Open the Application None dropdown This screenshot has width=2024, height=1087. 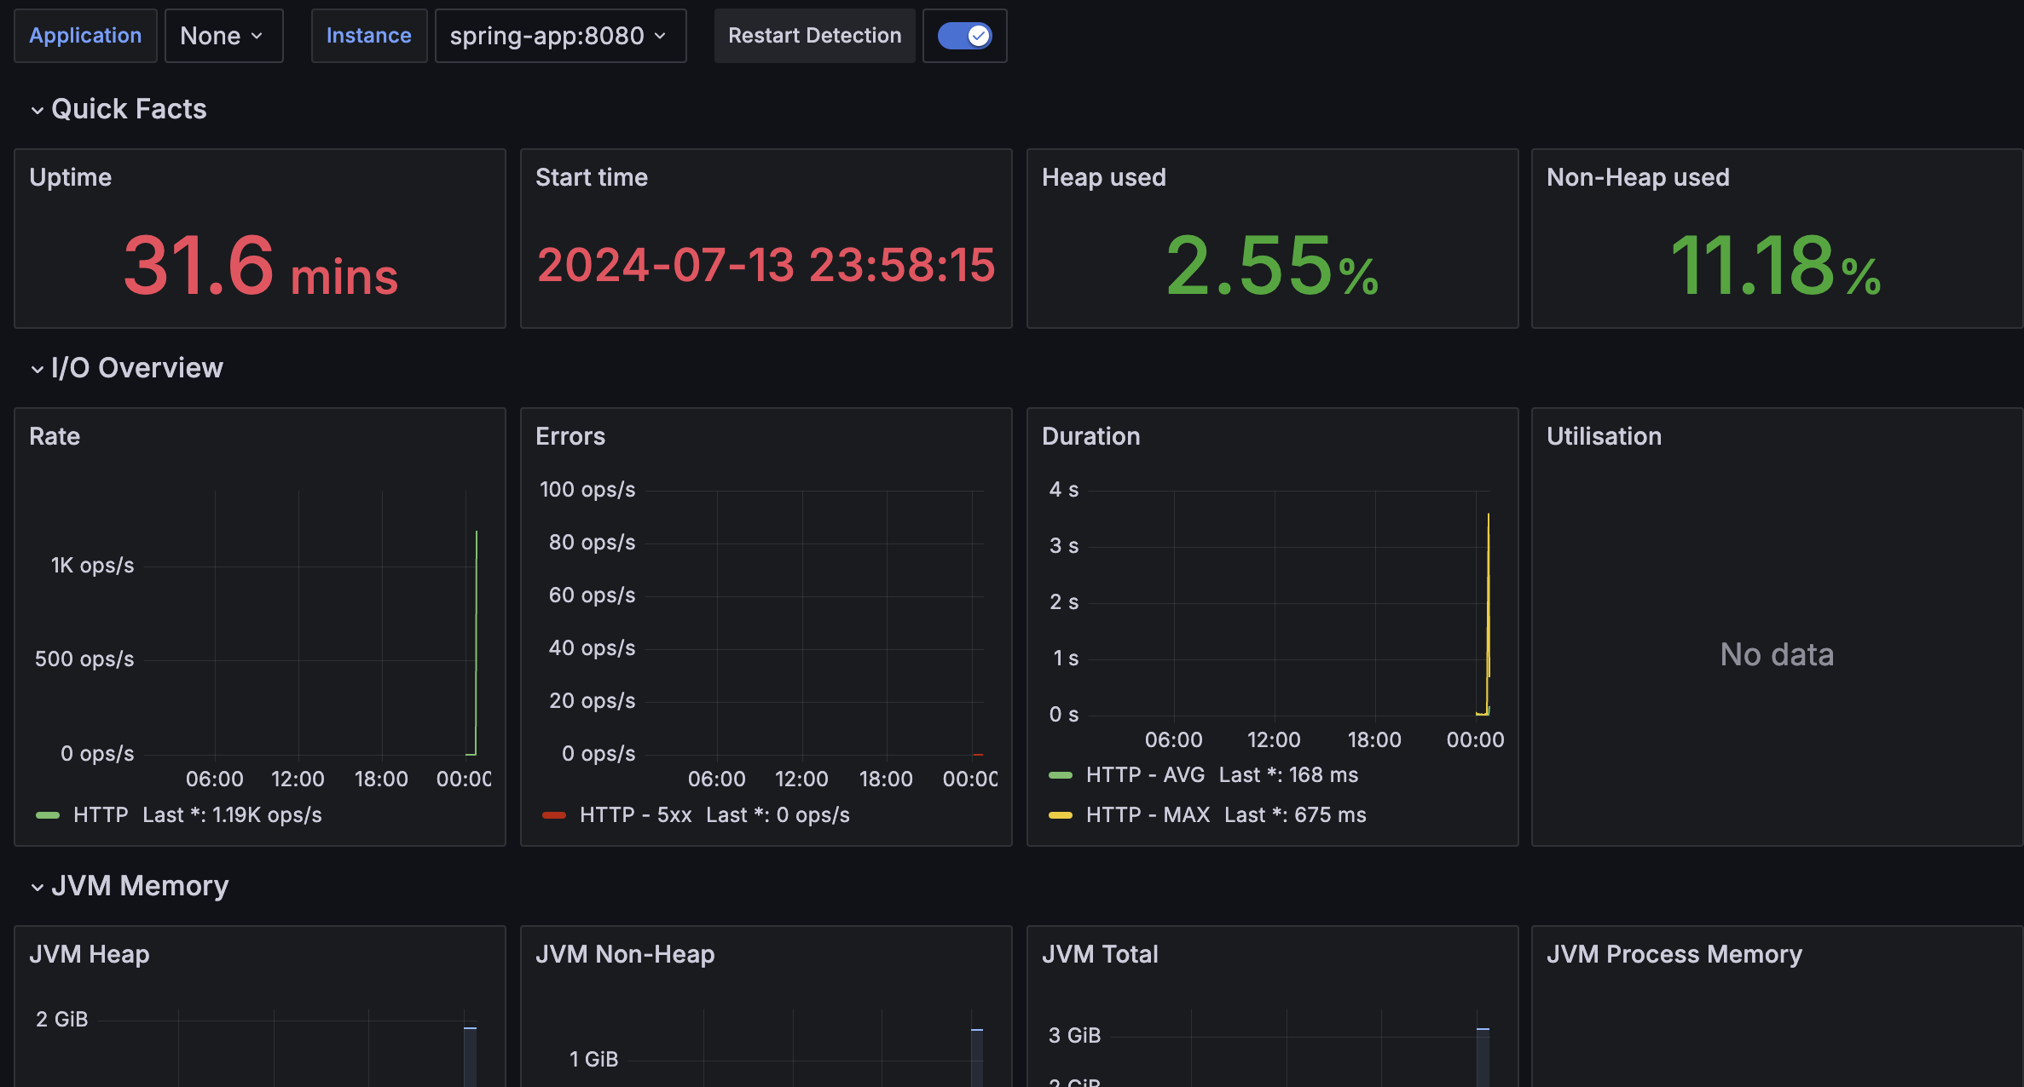(223, 36)
